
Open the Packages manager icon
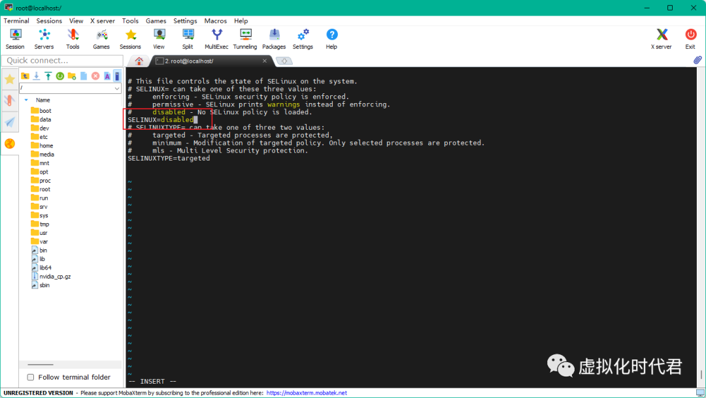coord(274,38)
